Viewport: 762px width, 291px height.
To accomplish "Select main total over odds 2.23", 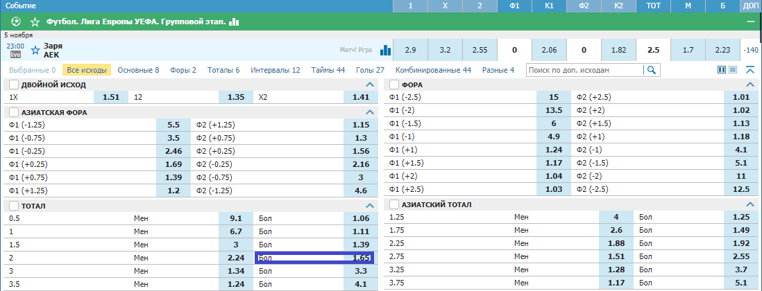I will click(722, 50).
